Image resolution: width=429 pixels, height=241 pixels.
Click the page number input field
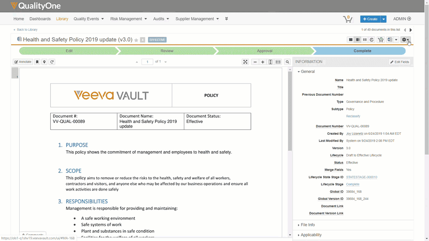tap(147, 62)
